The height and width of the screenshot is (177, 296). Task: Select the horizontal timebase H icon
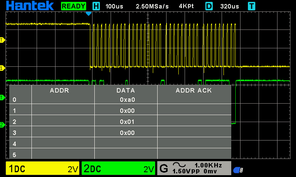click(x=96, y=6)
